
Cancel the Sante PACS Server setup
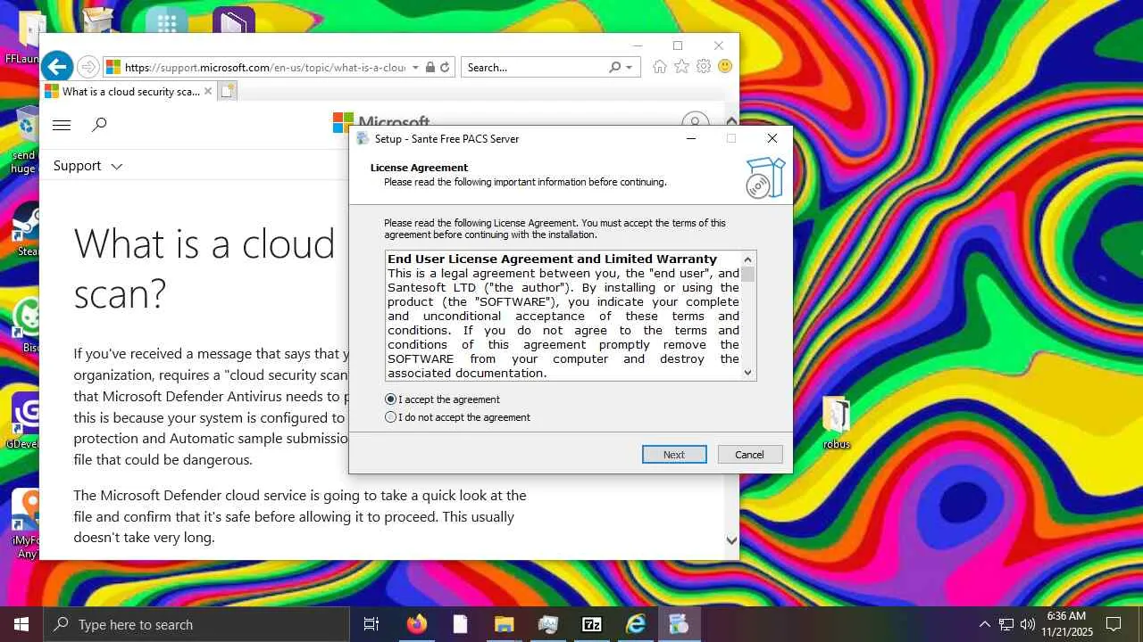[749, 455]
